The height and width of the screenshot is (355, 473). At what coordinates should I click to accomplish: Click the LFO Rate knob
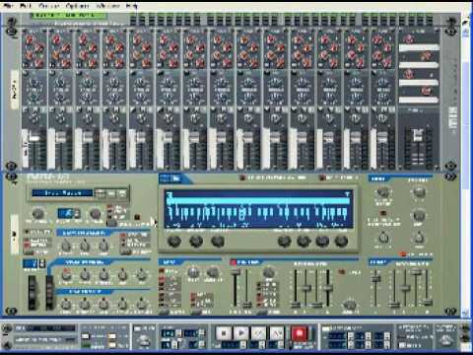[x=193, y=272]
